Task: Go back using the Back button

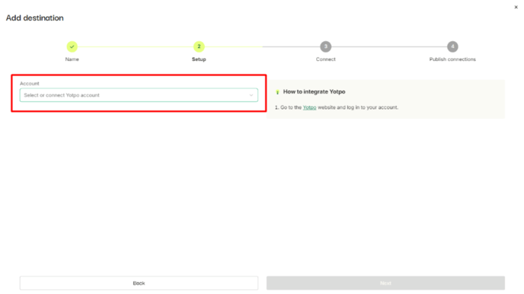Action: pyautogui.click(x=139, y=283)
